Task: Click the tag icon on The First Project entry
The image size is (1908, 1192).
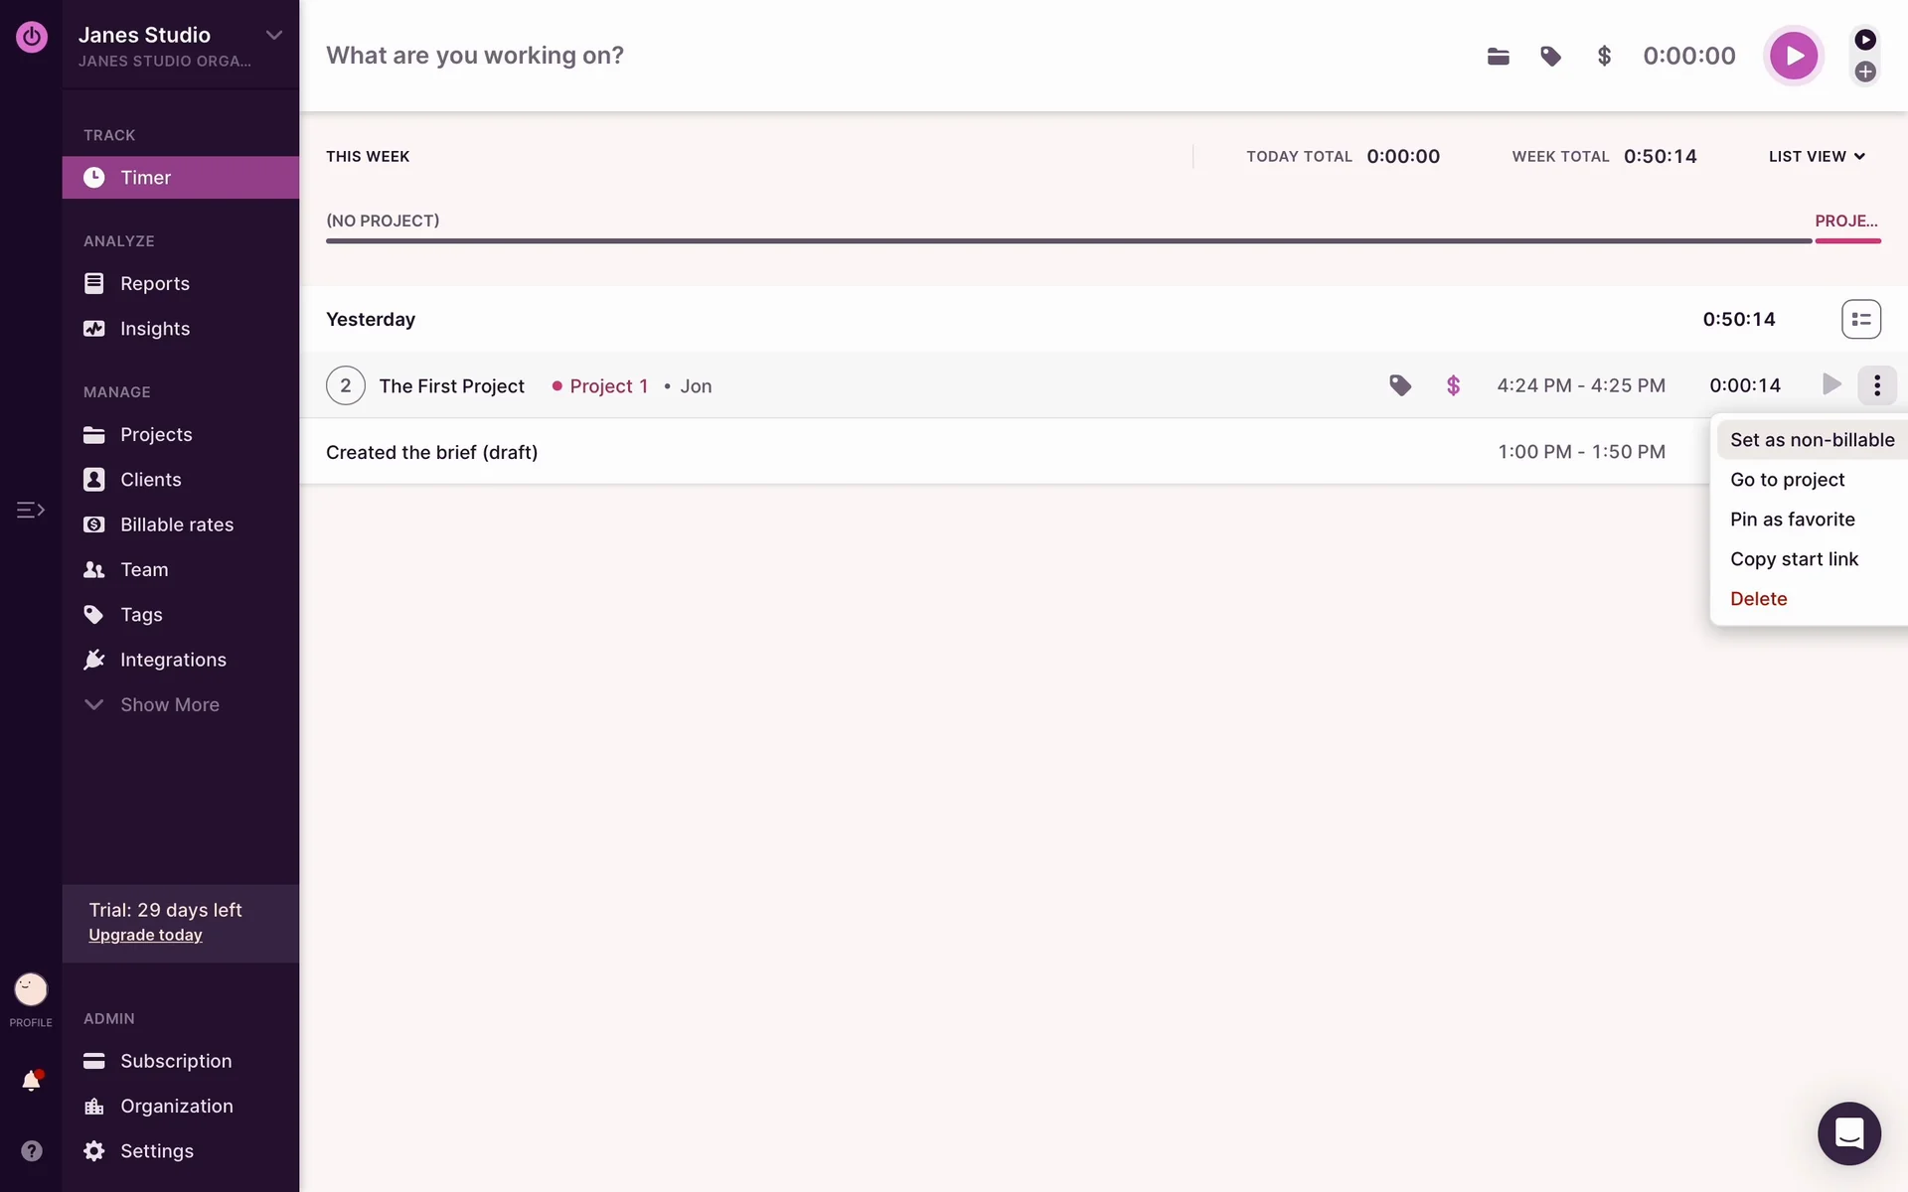Action: (x=1399, y=385)
